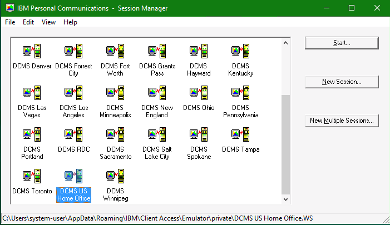Click the New Multiple Sessions... button
This screenshot has width=390, height=225.
pyautogui.click(x=342, y=121)
